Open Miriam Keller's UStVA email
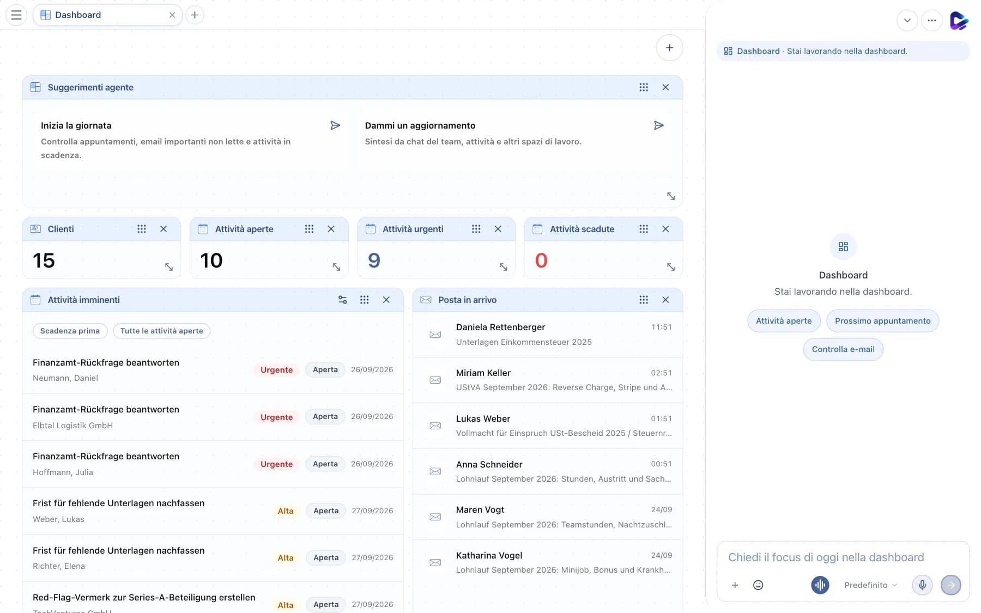The image size is (981, 613). click(x=548, y=380)
